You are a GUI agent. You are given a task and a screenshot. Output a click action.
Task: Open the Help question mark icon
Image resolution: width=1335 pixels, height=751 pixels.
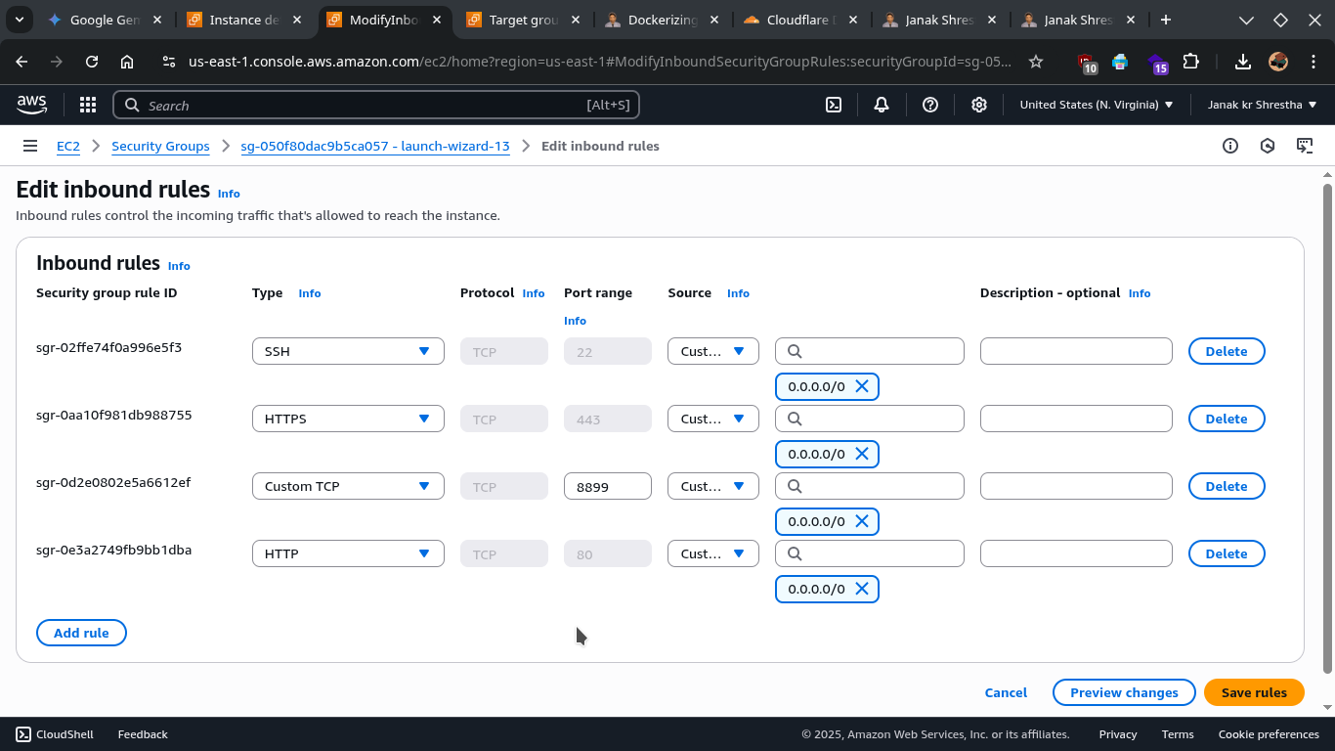930,105
